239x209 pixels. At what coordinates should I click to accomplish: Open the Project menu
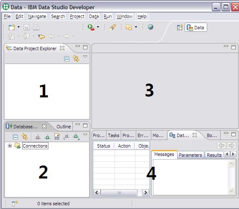point(77,16)
